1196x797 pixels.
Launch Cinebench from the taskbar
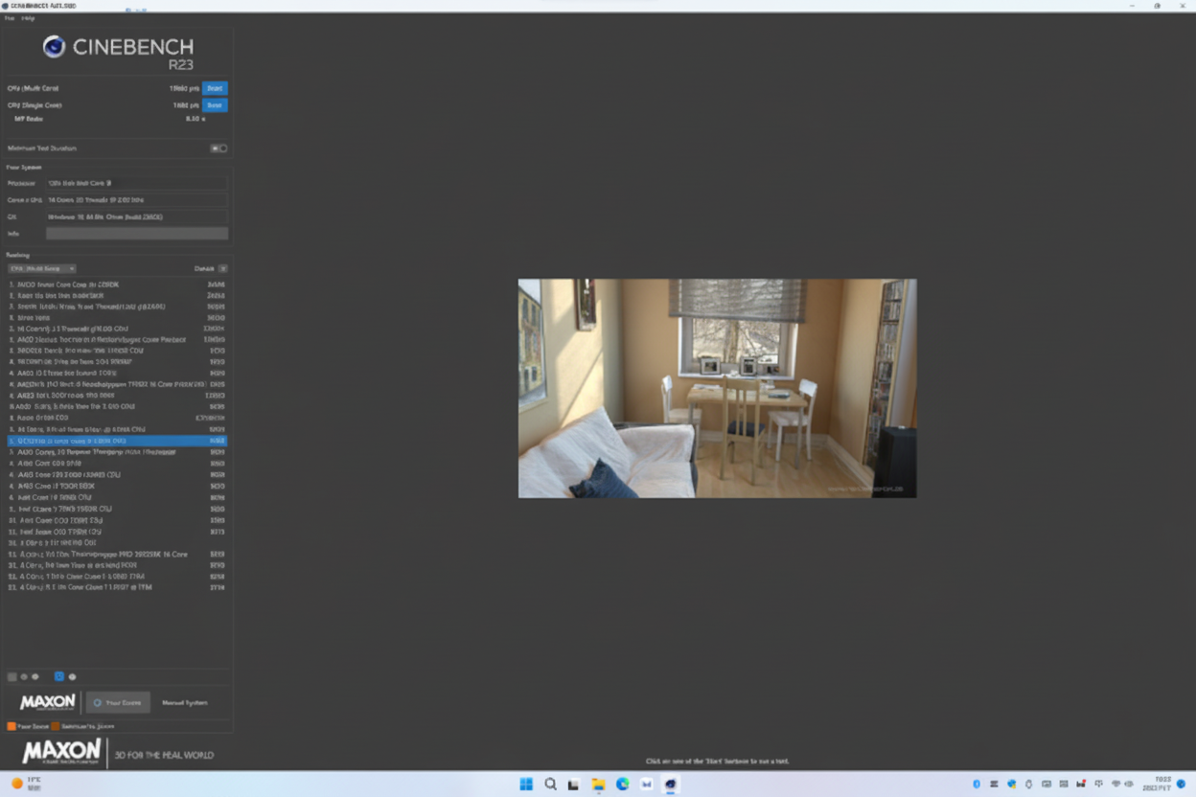point(670,784)
